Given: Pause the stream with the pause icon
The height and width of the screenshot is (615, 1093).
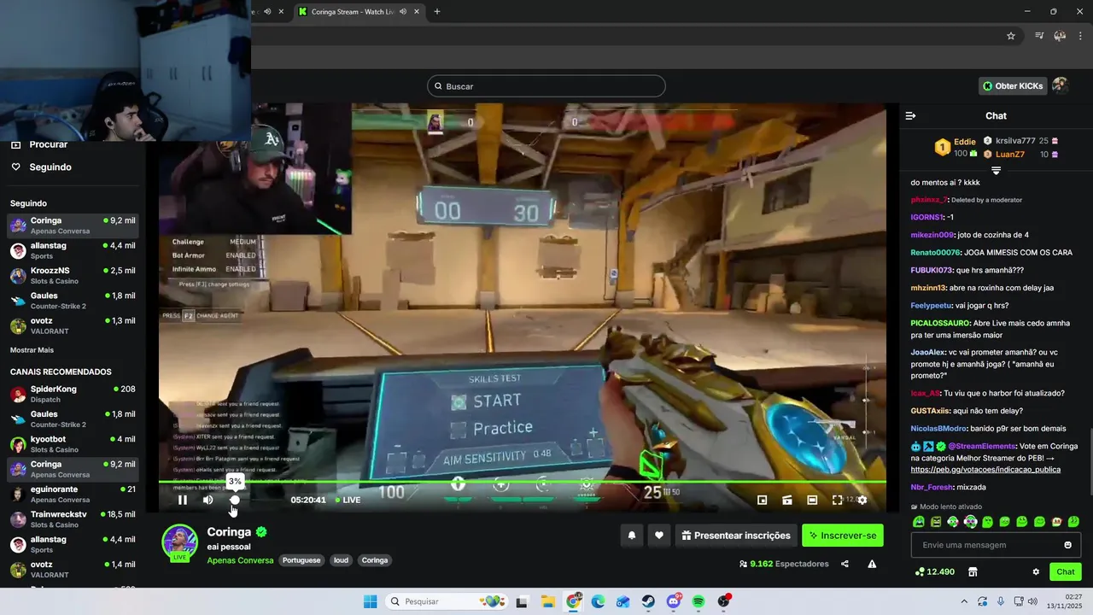Looking at the screenshot, I should click(182, 500).
